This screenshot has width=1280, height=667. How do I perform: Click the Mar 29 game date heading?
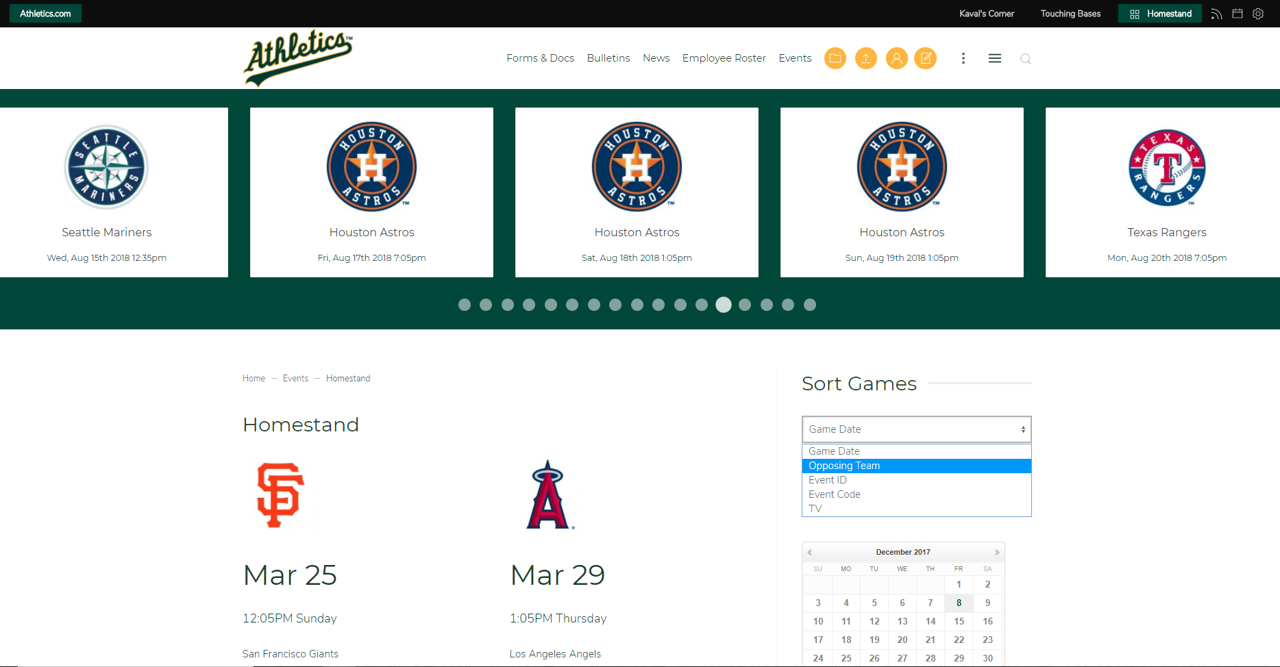pos(558,575)
